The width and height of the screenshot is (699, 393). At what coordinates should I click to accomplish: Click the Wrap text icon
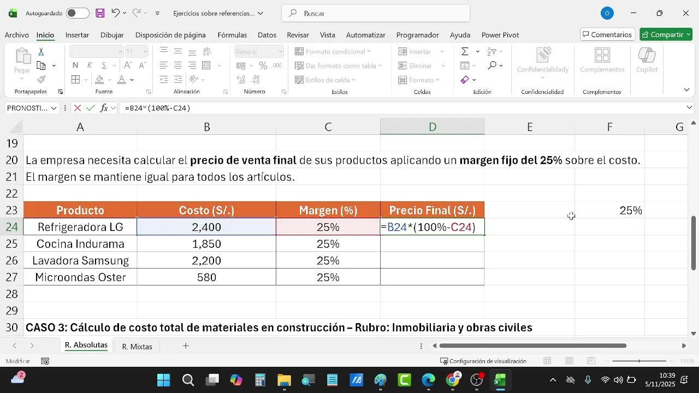click(x=207, y=52)
